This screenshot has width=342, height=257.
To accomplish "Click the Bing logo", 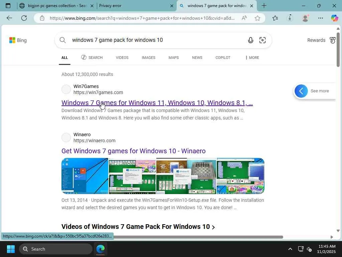I will coord(18,40).
